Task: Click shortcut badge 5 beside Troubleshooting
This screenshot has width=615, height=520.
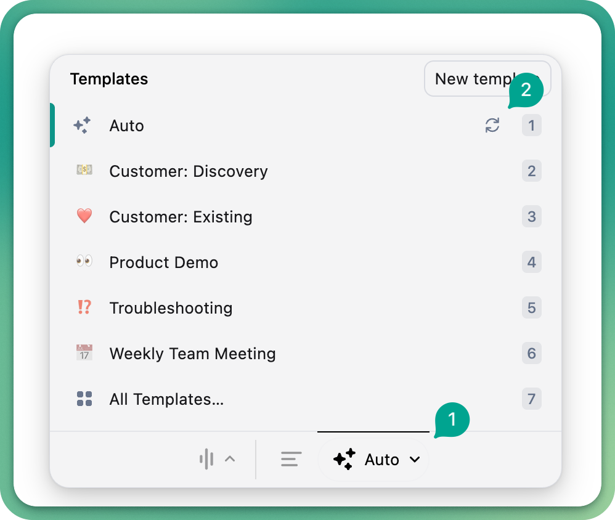Action: pos(531,307)
